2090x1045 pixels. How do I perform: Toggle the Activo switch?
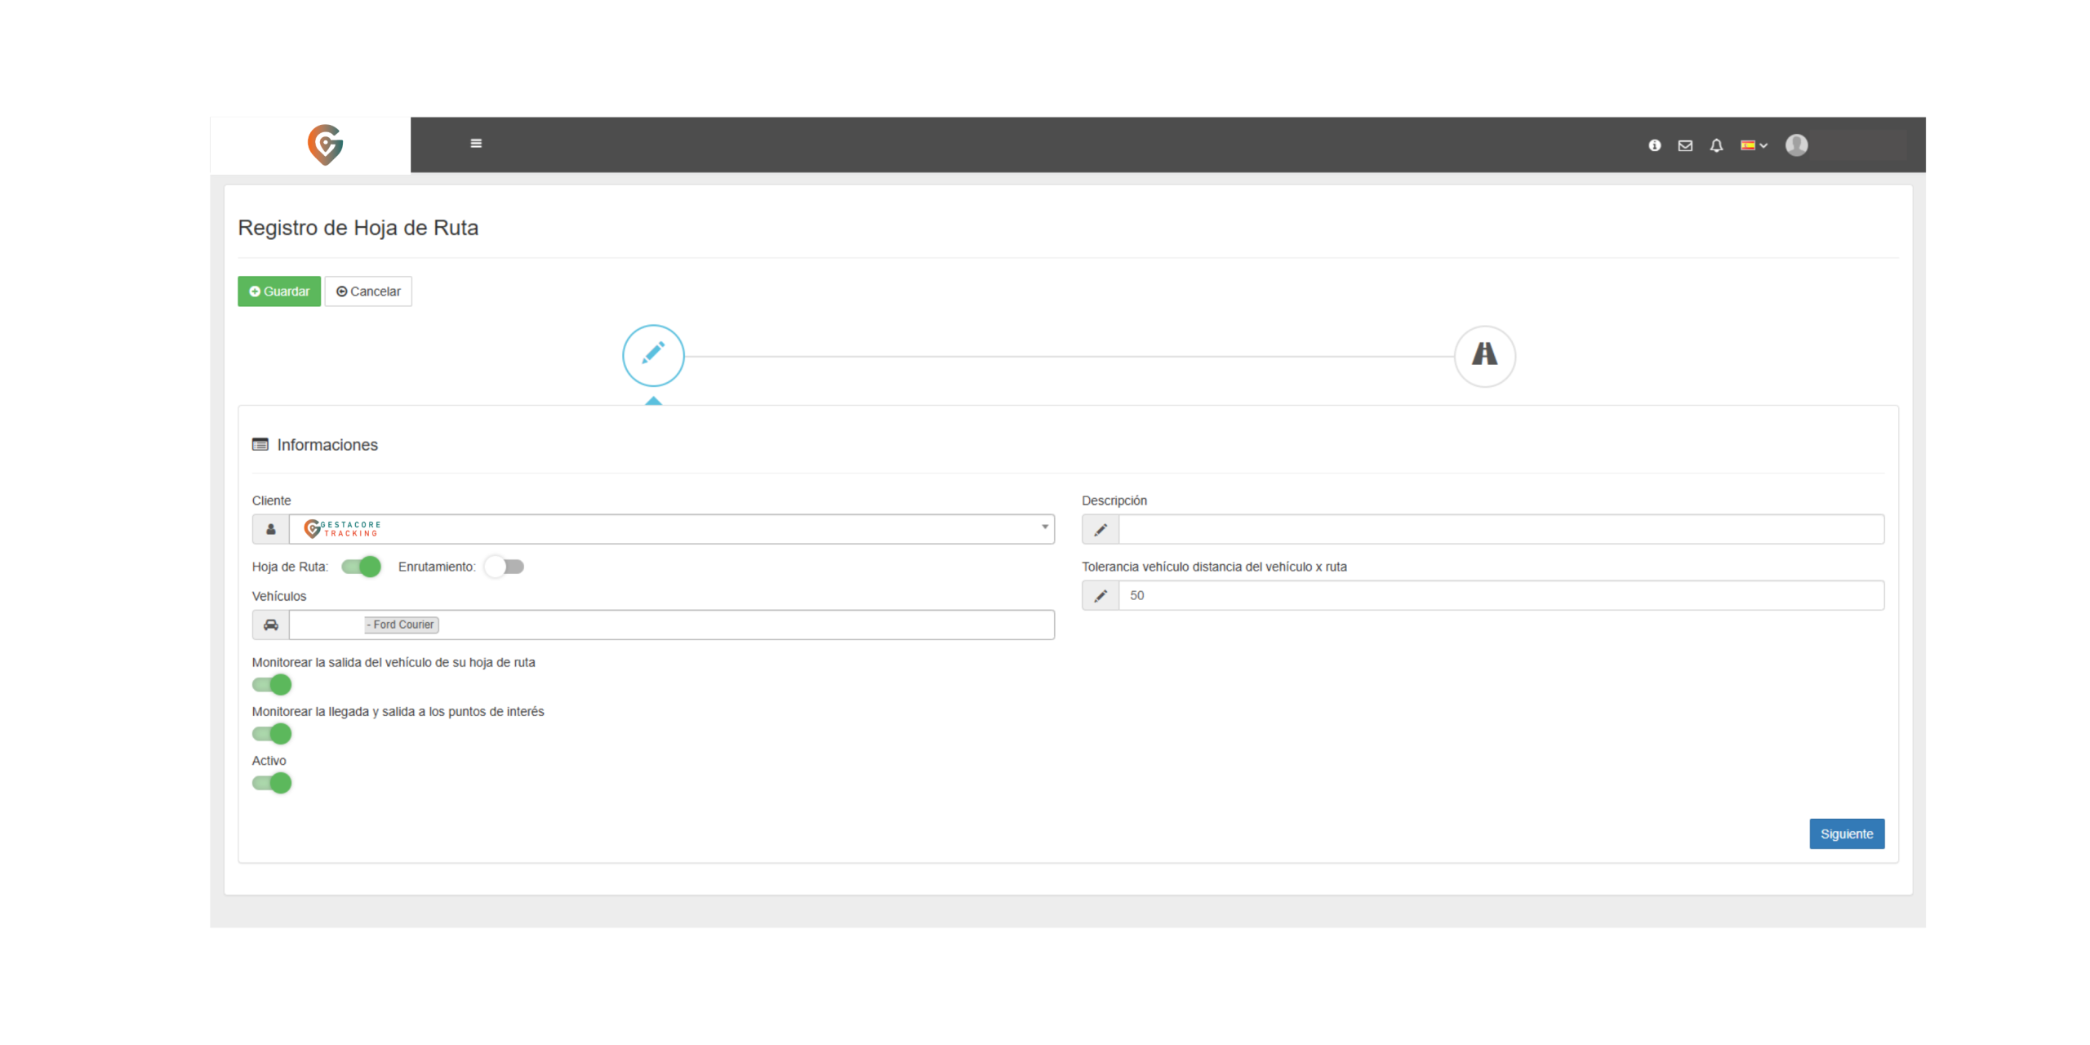(x=272, y=783)
